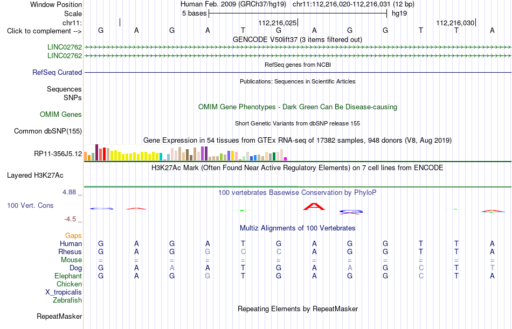Screen dimensions: 512x329
Task: Click the 112,216,025 ruler position
Action: (x=277, y=23)
